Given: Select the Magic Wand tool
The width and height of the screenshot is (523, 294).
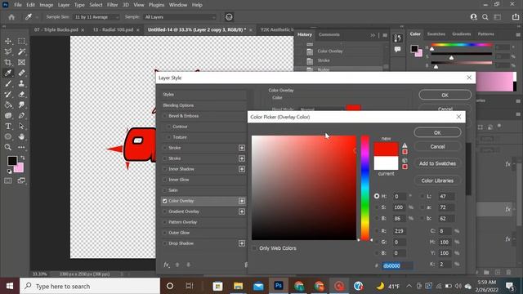Looking at the screenshot, I should [x=21, y=51].
